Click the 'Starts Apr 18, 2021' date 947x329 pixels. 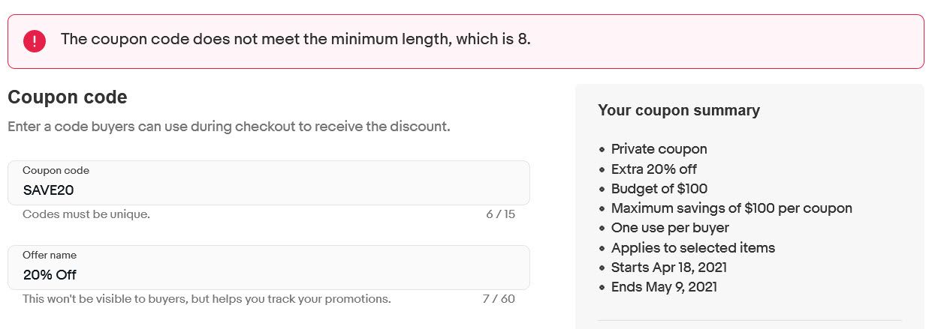coord(668,268)
